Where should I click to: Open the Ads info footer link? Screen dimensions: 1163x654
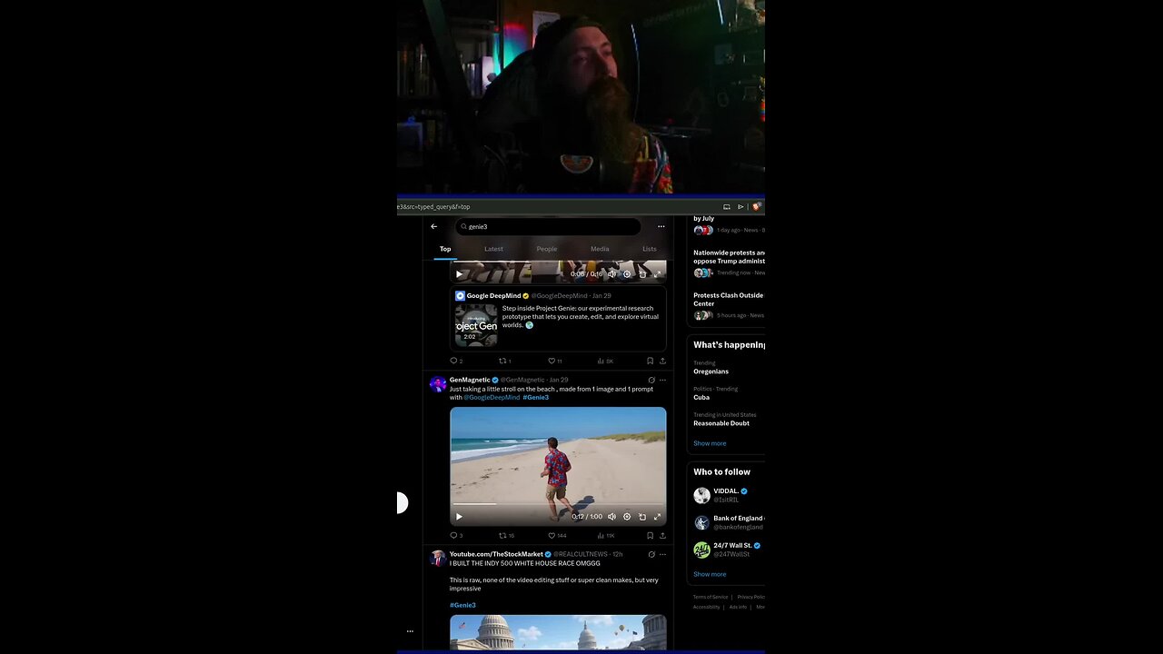point(738,607)
